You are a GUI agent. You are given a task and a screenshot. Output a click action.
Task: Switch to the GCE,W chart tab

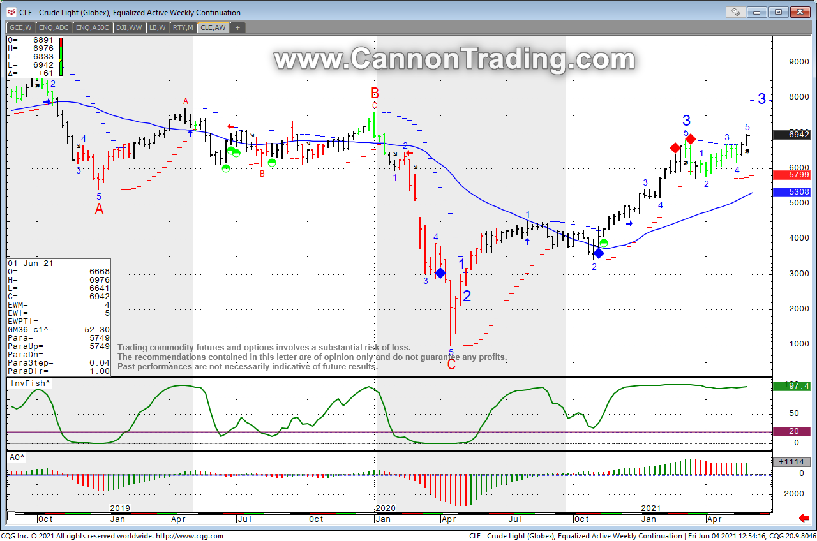coord(20,27)
